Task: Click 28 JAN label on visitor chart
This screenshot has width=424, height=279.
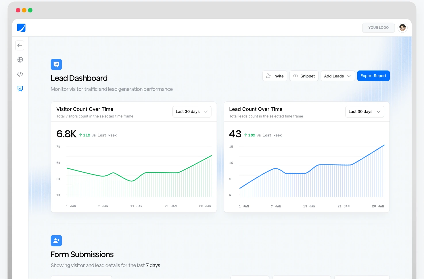Action: click(205, 206)
